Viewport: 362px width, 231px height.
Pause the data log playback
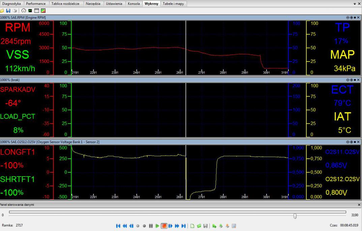(151, 226)
